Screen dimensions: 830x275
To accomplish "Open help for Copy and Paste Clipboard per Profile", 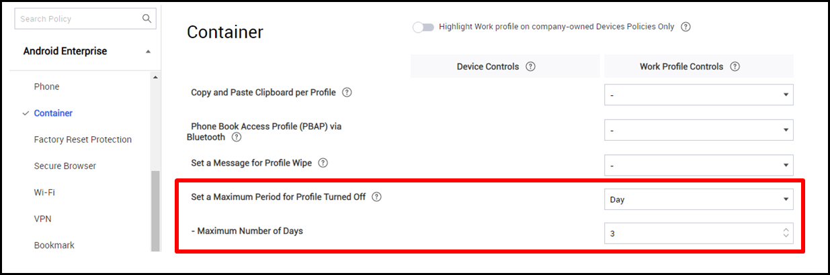I will coord(347,93).
